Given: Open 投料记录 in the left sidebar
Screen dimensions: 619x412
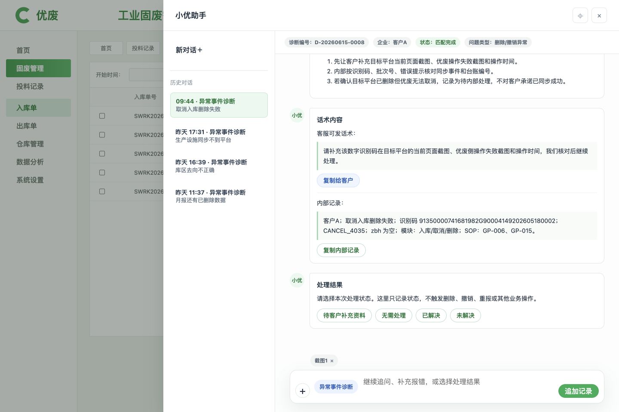Looking at the screenshot, I should (x=38, y=86).
